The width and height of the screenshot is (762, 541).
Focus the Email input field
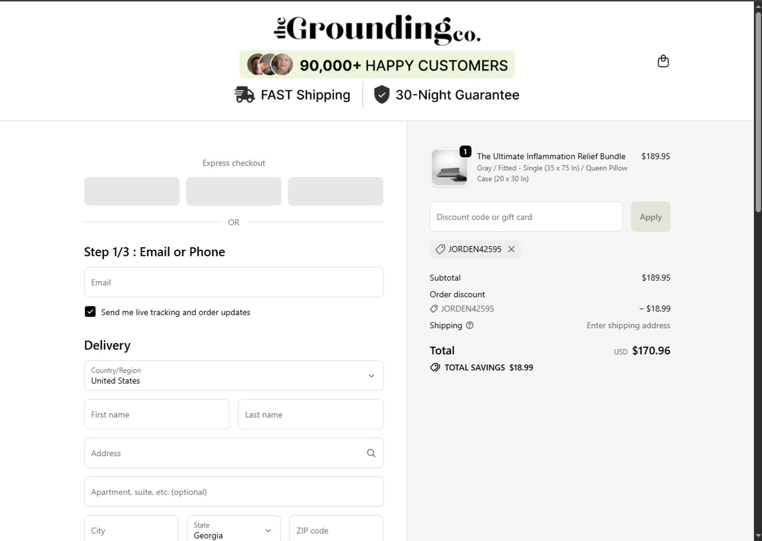(x=234, y=282)
